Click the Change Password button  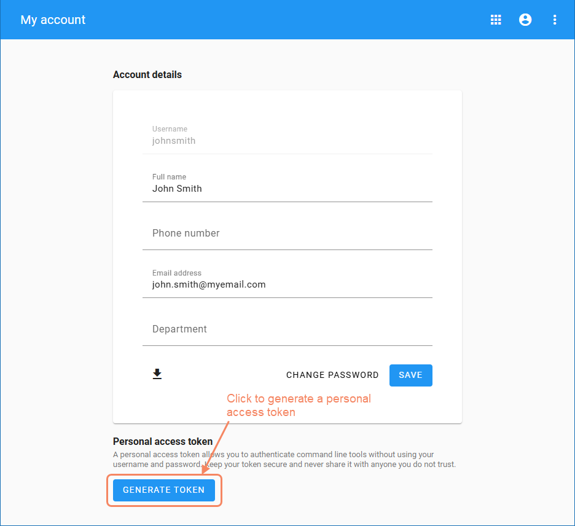point(332,375)
